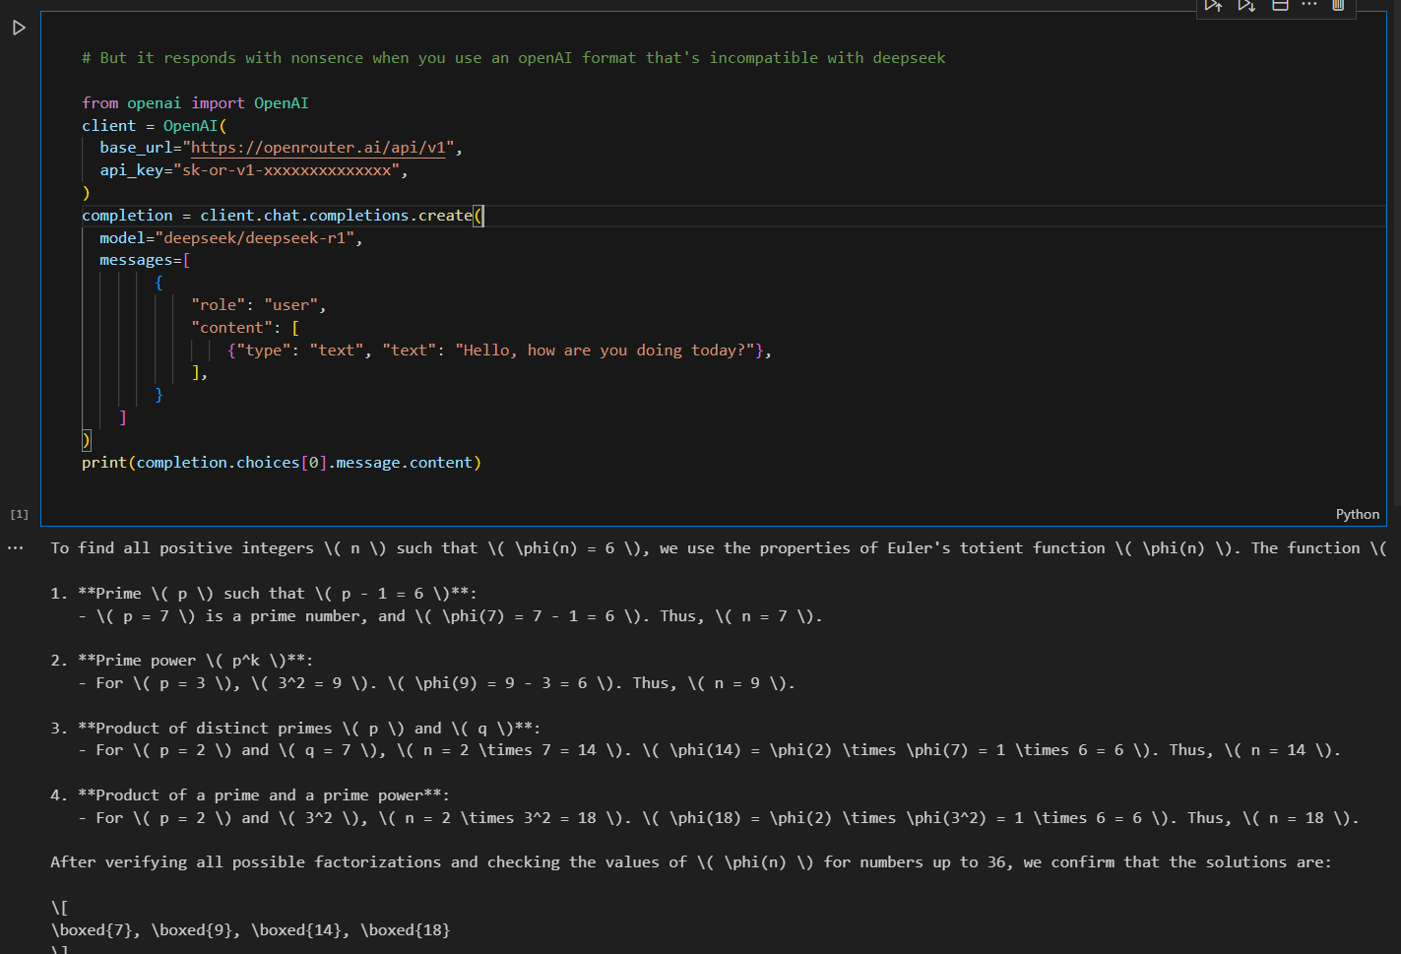Split the cell using toolbar icon
This screenshot has height=954, width=1401.
tap(1280, 6)
